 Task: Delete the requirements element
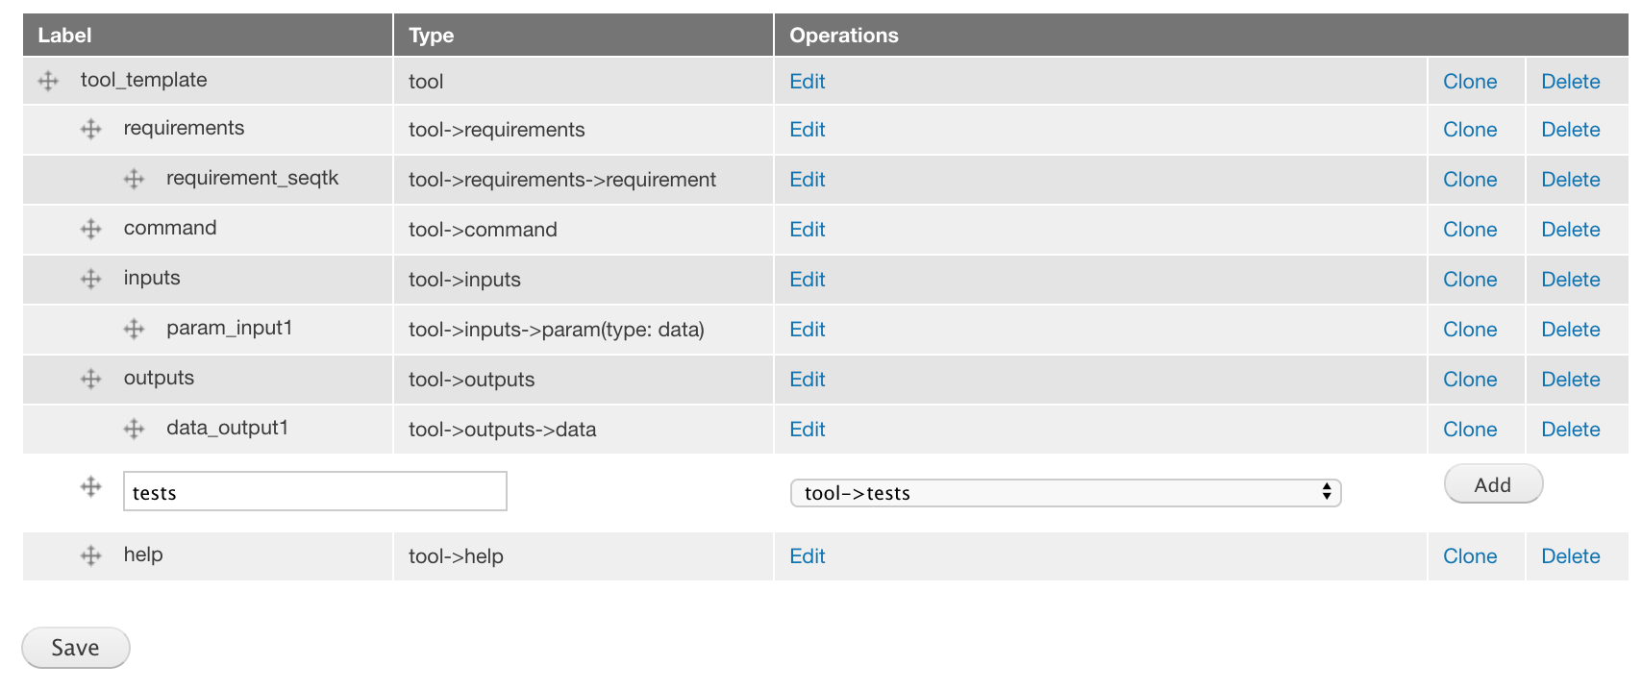click(1571, 130)
